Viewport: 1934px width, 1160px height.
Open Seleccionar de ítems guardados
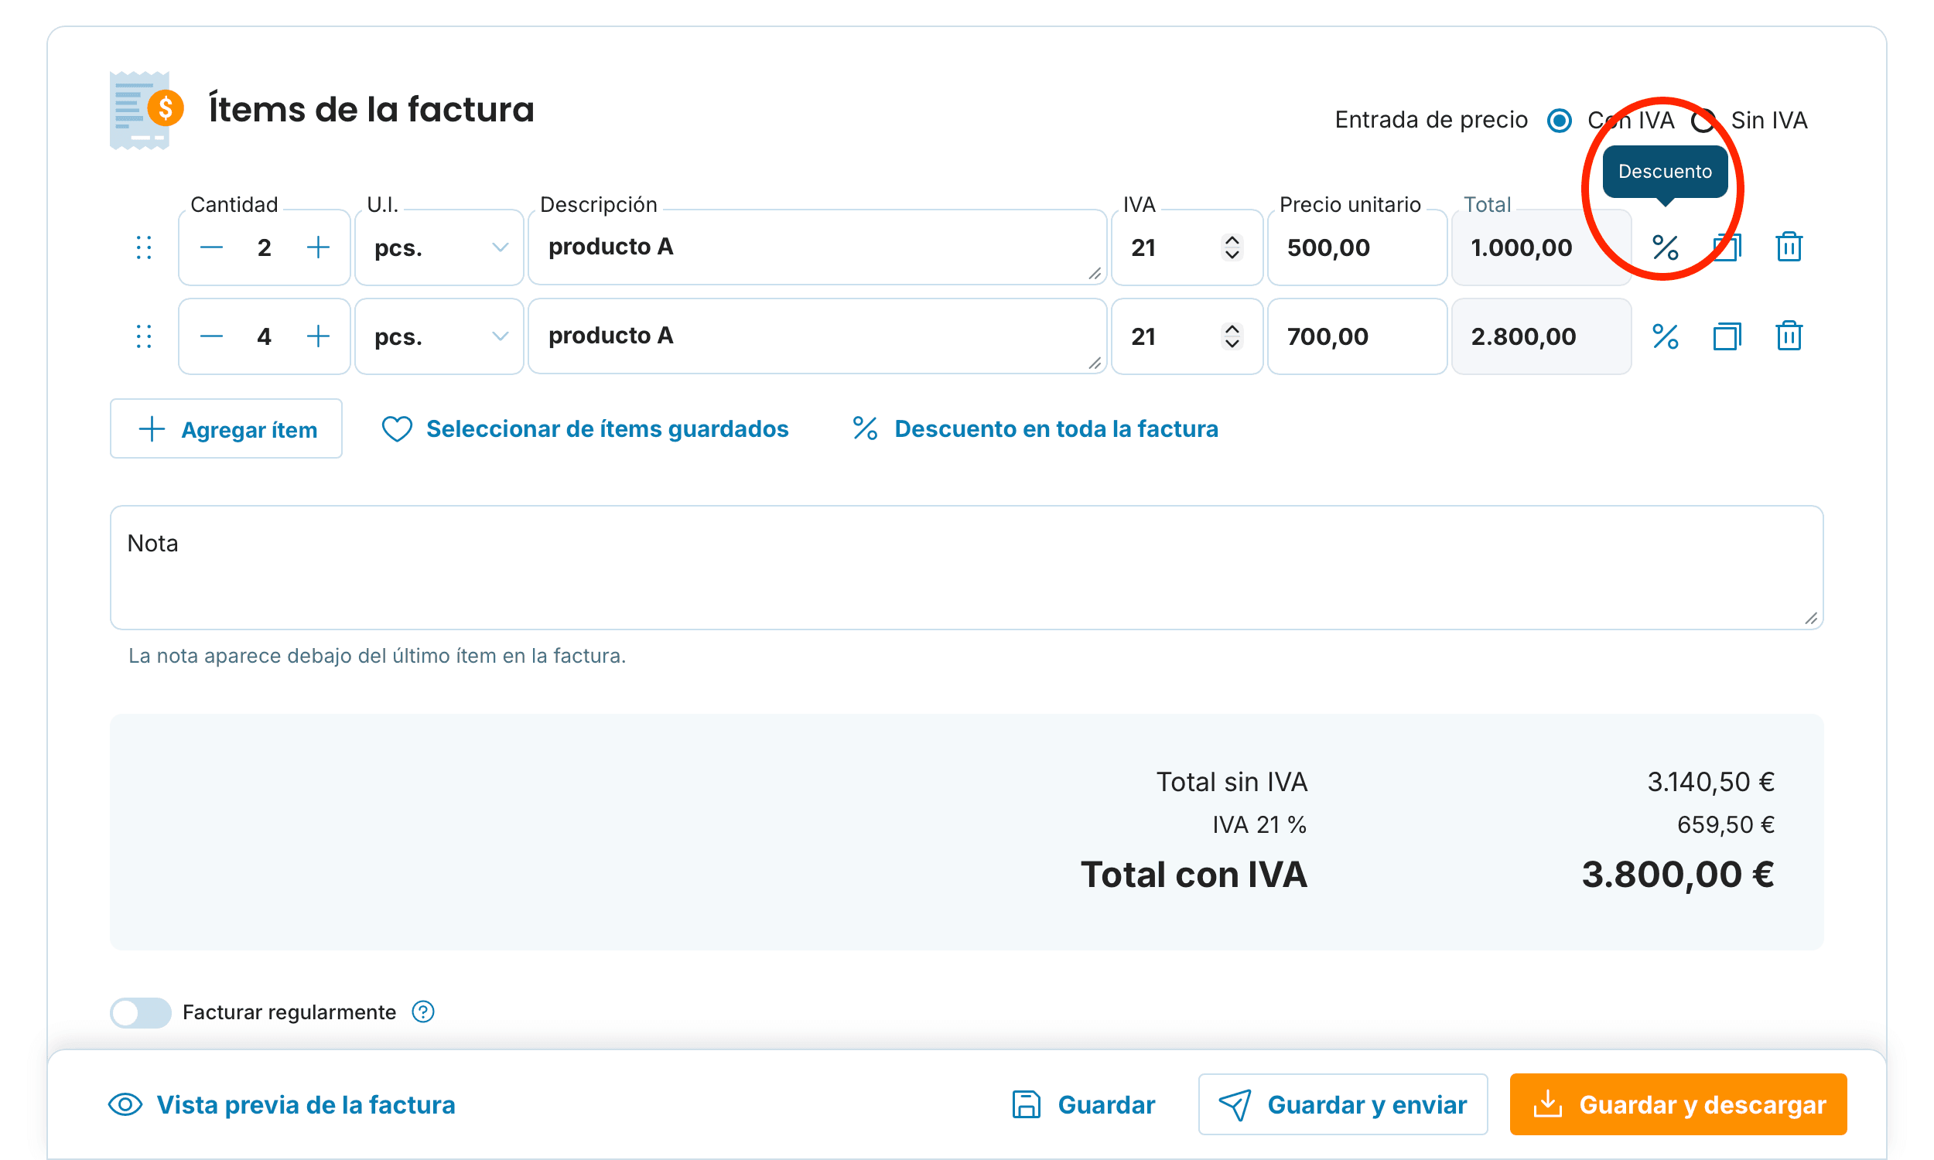(x=585, y=429)
